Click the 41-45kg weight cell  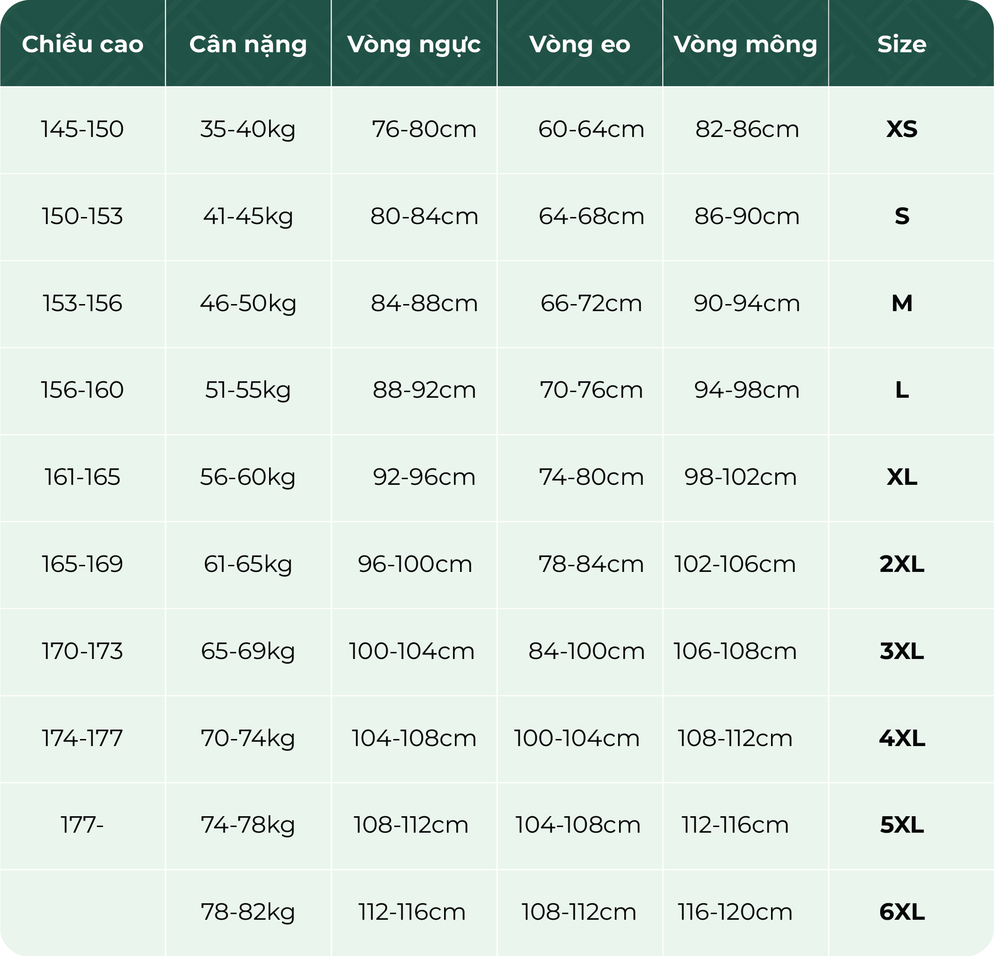point(248,216)
